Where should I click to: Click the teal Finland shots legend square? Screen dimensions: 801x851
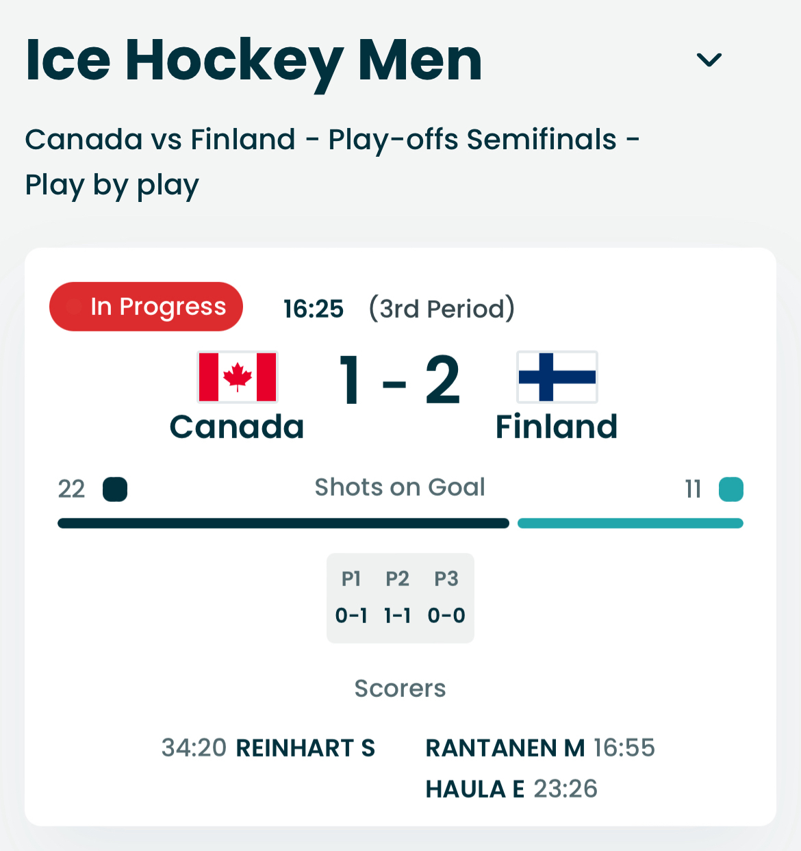[x=730, y=490]
